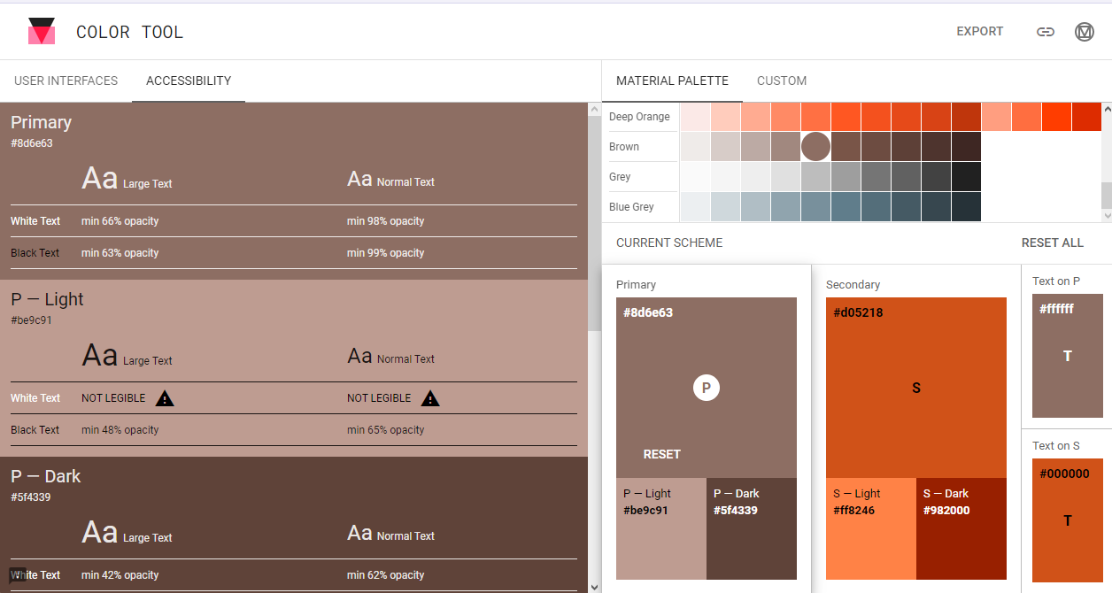Pick the lightest Grey swatch
The height and width of the screenshot is (593, 1112).
click(x=696, y=177)
